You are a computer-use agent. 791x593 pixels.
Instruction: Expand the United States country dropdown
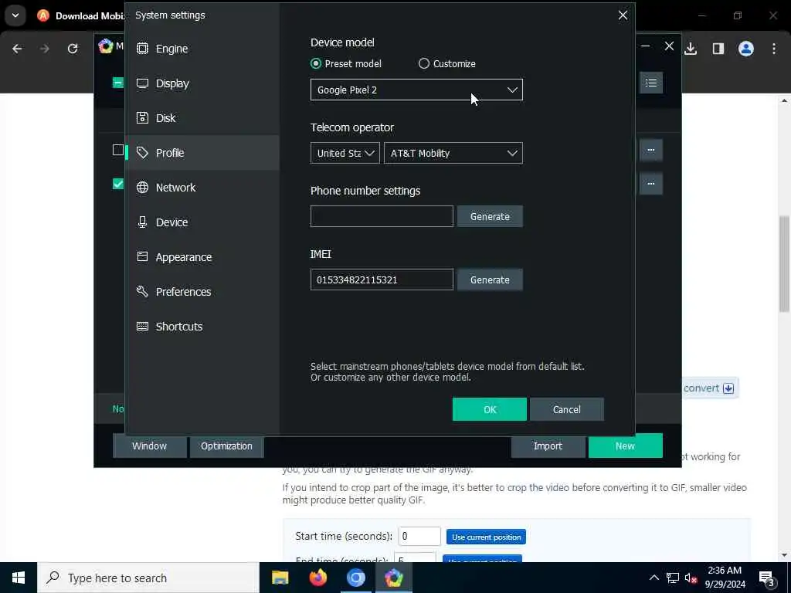[345, 154]
